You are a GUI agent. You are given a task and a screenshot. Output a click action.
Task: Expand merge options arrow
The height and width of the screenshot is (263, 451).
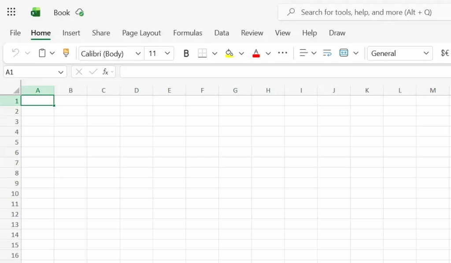coord(356,53)
